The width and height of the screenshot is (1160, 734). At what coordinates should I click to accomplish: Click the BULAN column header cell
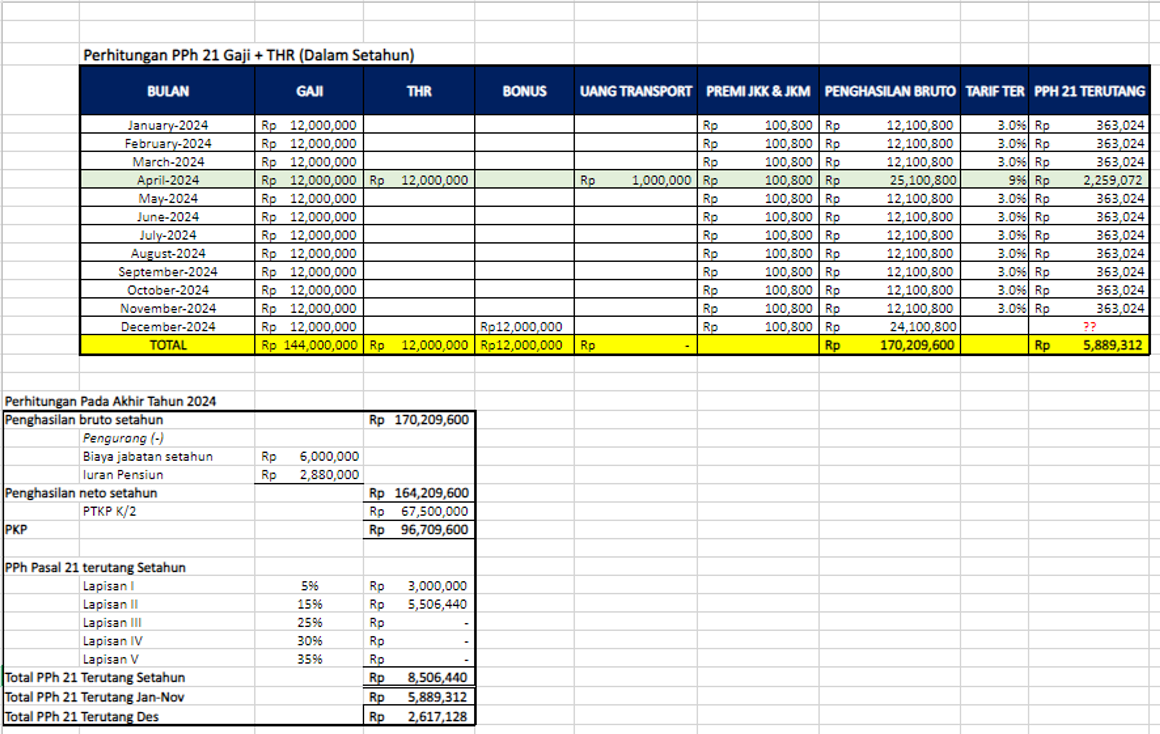click(x=168, y=91)
